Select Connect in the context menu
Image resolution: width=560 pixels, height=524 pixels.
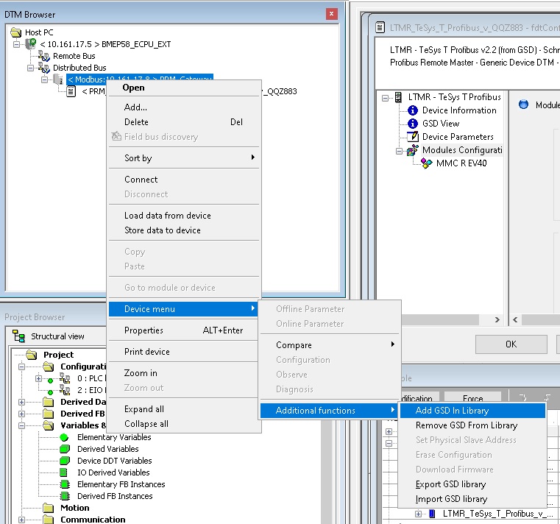184,180
